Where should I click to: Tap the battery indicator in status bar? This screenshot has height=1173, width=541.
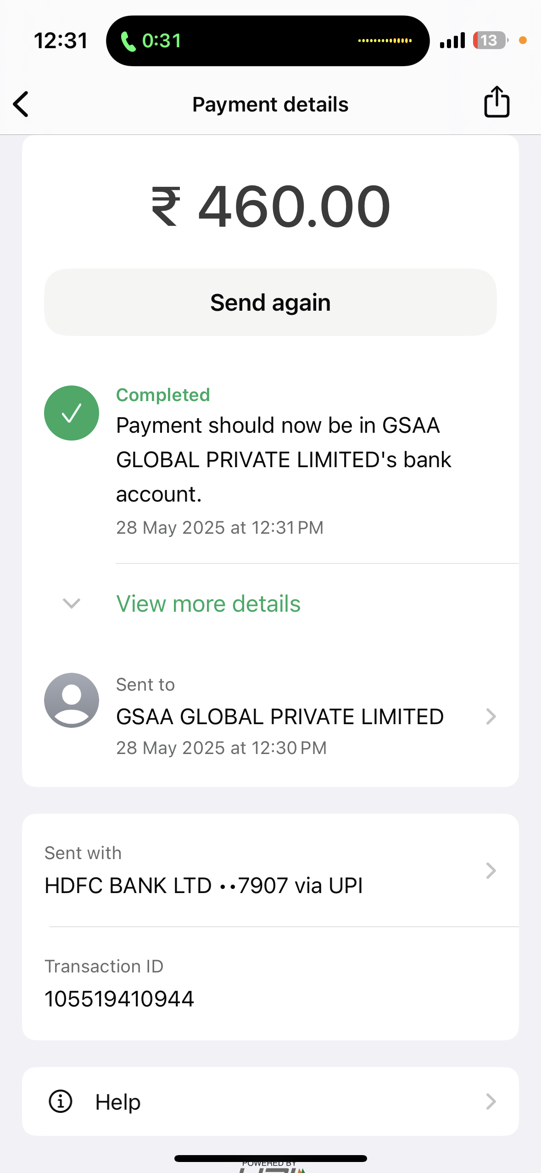pos(491,40)
